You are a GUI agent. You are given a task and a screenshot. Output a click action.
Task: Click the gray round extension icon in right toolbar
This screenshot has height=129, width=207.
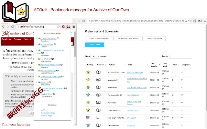pos(195,21)
